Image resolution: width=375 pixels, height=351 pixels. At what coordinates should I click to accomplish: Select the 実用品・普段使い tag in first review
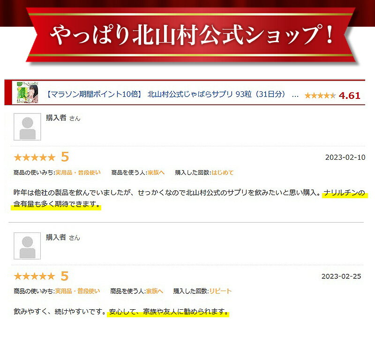coord(78,172)
